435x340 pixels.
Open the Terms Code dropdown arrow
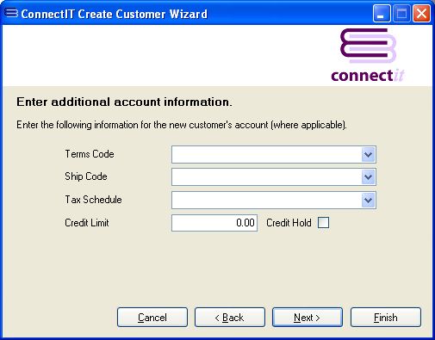point(368,155)
